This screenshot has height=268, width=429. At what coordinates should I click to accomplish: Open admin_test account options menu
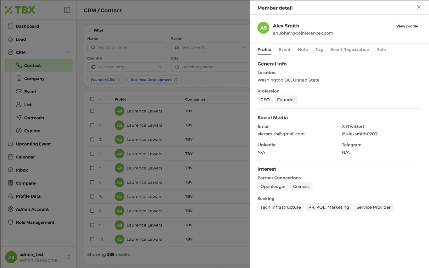(69, 257)
